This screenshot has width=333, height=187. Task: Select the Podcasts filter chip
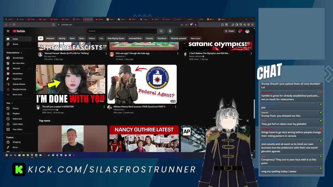point(50,38)
